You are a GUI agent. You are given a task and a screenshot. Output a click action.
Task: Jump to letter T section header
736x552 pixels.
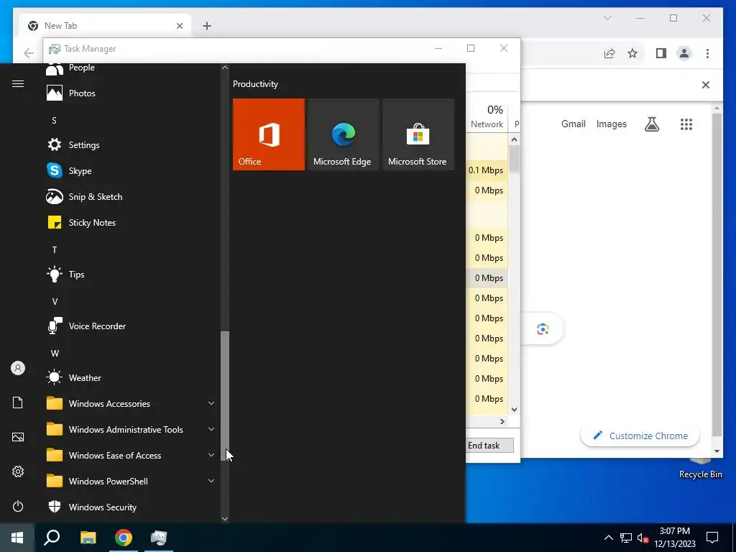click(x=55, y=249)
